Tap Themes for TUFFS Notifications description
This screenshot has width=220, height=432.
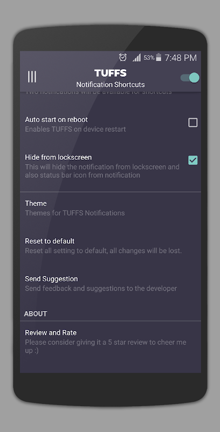point(75,213)
